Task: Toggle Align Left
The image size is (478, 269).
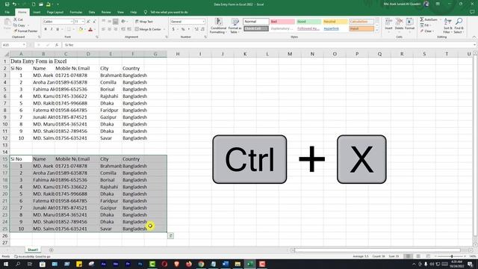Action: point(103,29)
